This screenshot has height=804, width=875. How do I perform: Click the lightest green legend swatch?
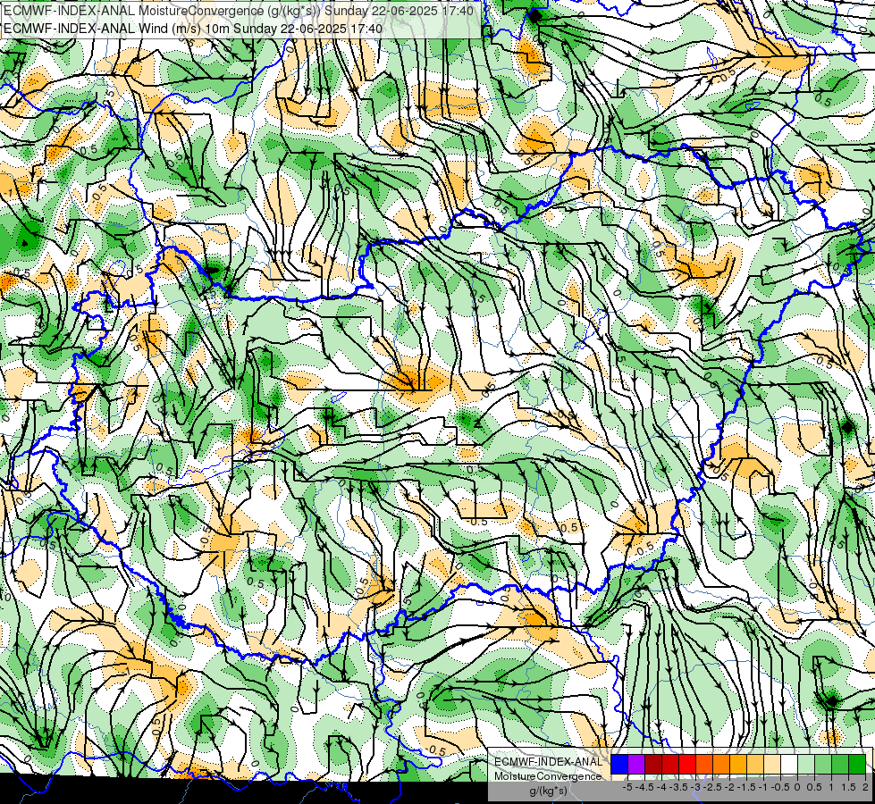click(806, 765)
